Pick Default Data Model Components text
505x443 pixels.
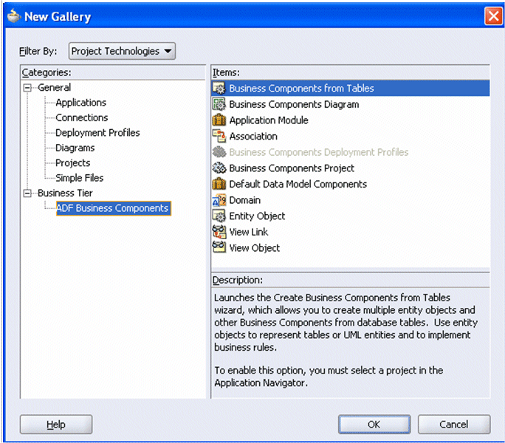click(x=298, y=184)
